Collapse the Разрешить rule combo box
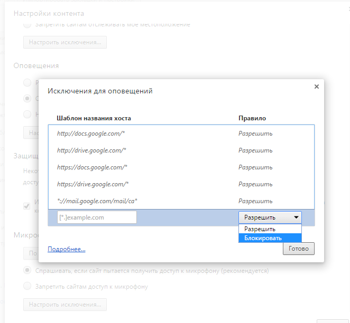Viewport: 350px width, 323px height. (x=270, y=217)
